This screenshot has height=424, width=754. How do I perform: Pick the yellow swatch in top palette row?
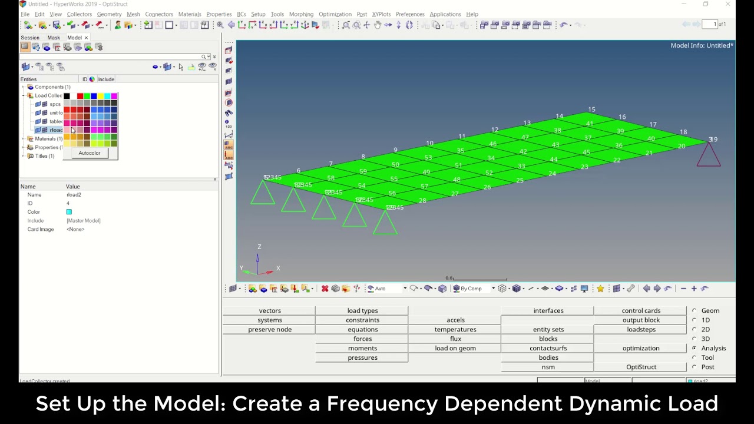click(100, 96)
